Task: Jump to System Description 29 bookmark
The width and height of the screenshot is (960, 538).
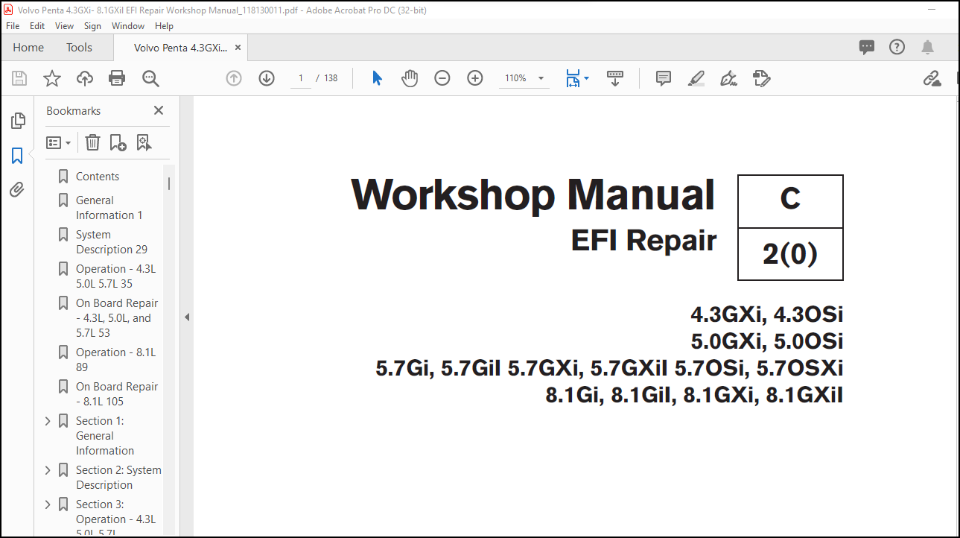Action: click(x=112, y=242)
